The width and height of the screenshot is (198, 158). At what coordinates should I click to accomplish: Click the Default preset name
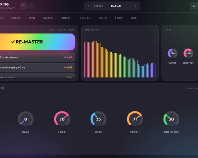[116, 6]
